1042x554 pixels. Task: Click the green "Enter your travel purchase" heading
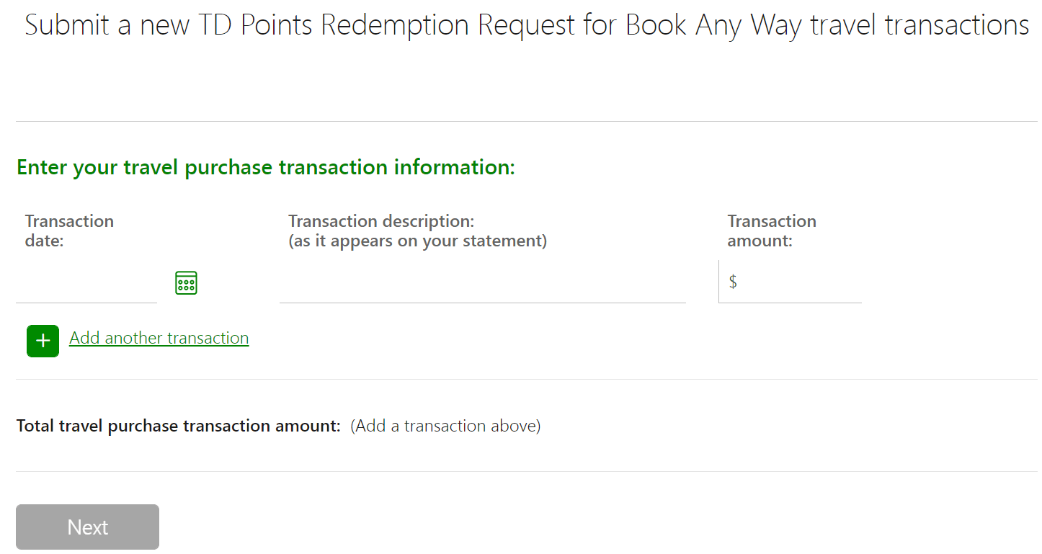(265, 167)
